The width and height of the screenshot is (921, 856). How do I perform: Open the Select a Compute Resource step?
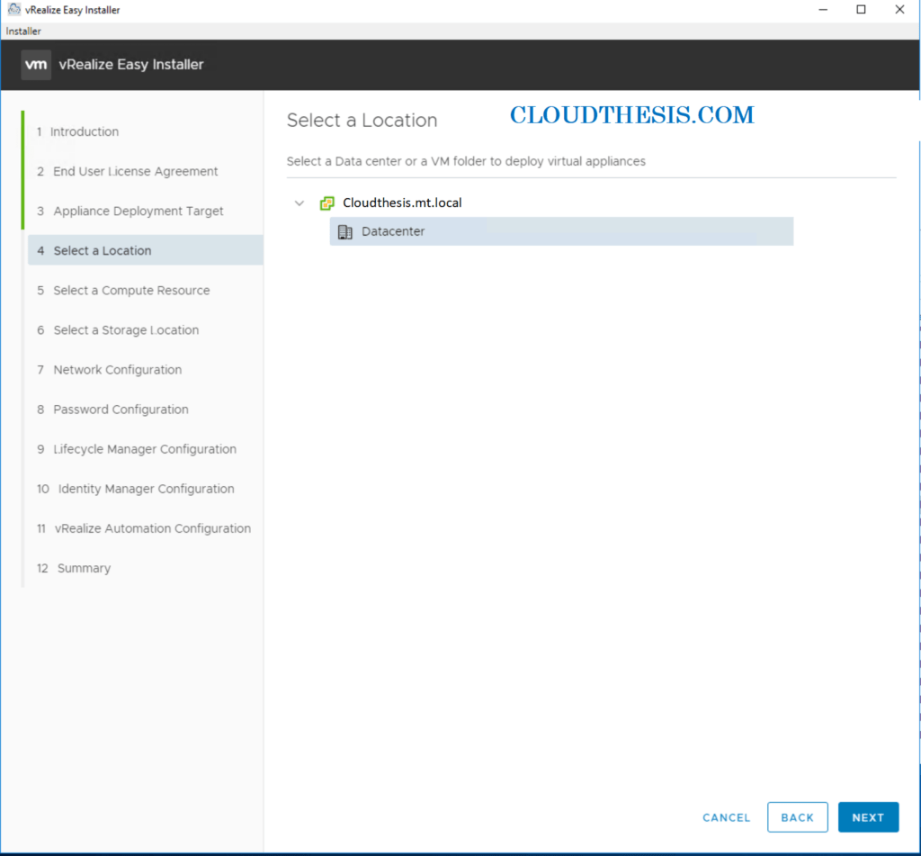[x=132, y=290]
